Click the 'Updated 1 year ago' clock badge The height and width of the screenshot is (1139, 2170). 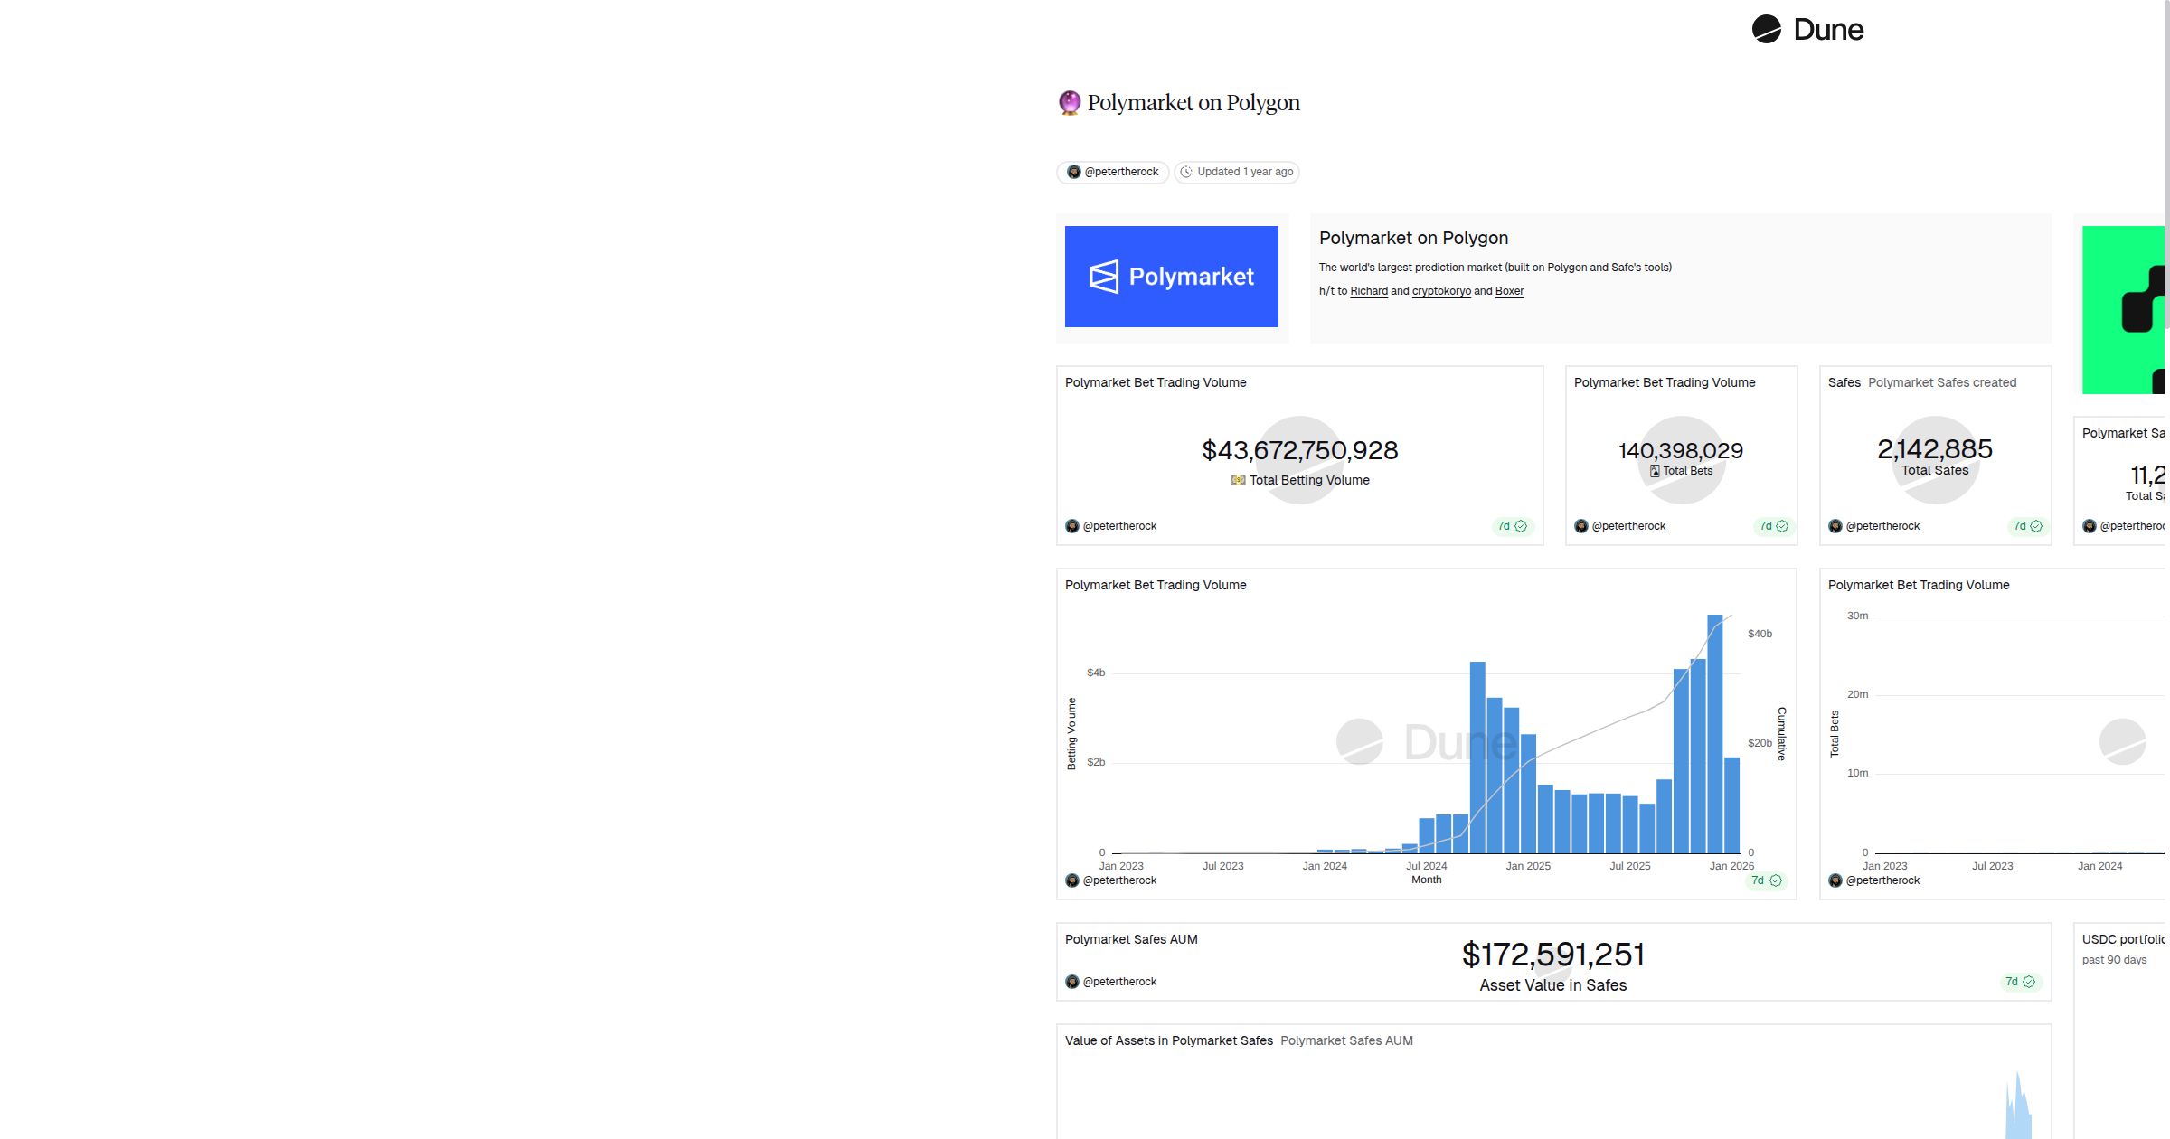pos(1236,172)
